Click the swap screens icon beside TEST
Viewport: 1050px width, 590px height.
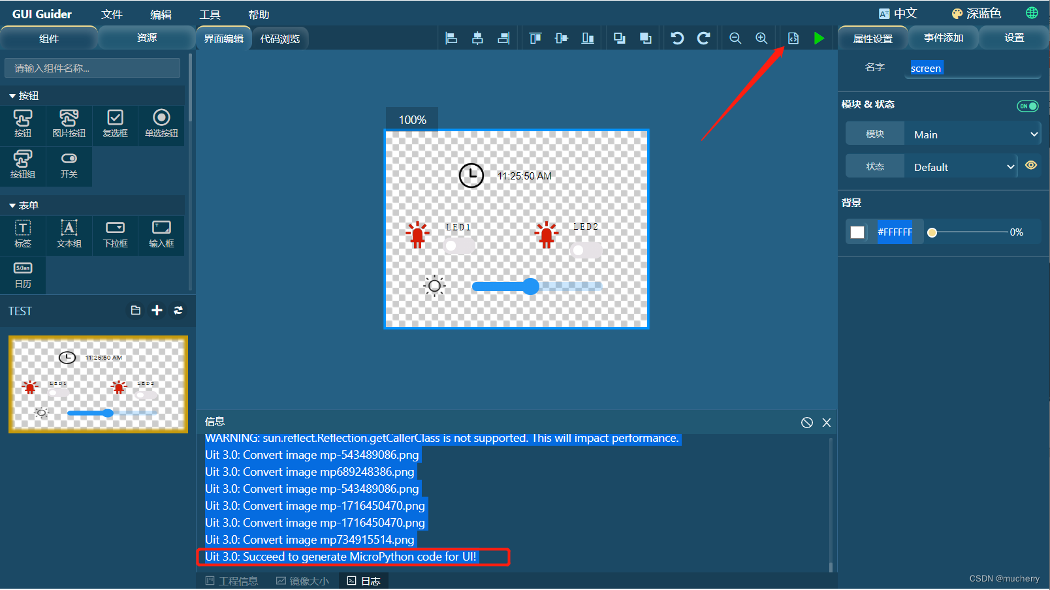tap(178, 311)
